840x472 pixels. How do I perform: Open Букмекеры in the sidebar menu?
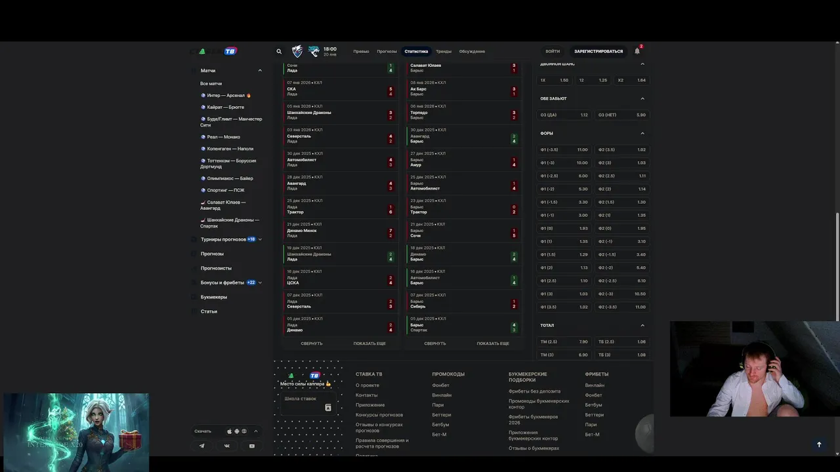[x=214, y=297]
